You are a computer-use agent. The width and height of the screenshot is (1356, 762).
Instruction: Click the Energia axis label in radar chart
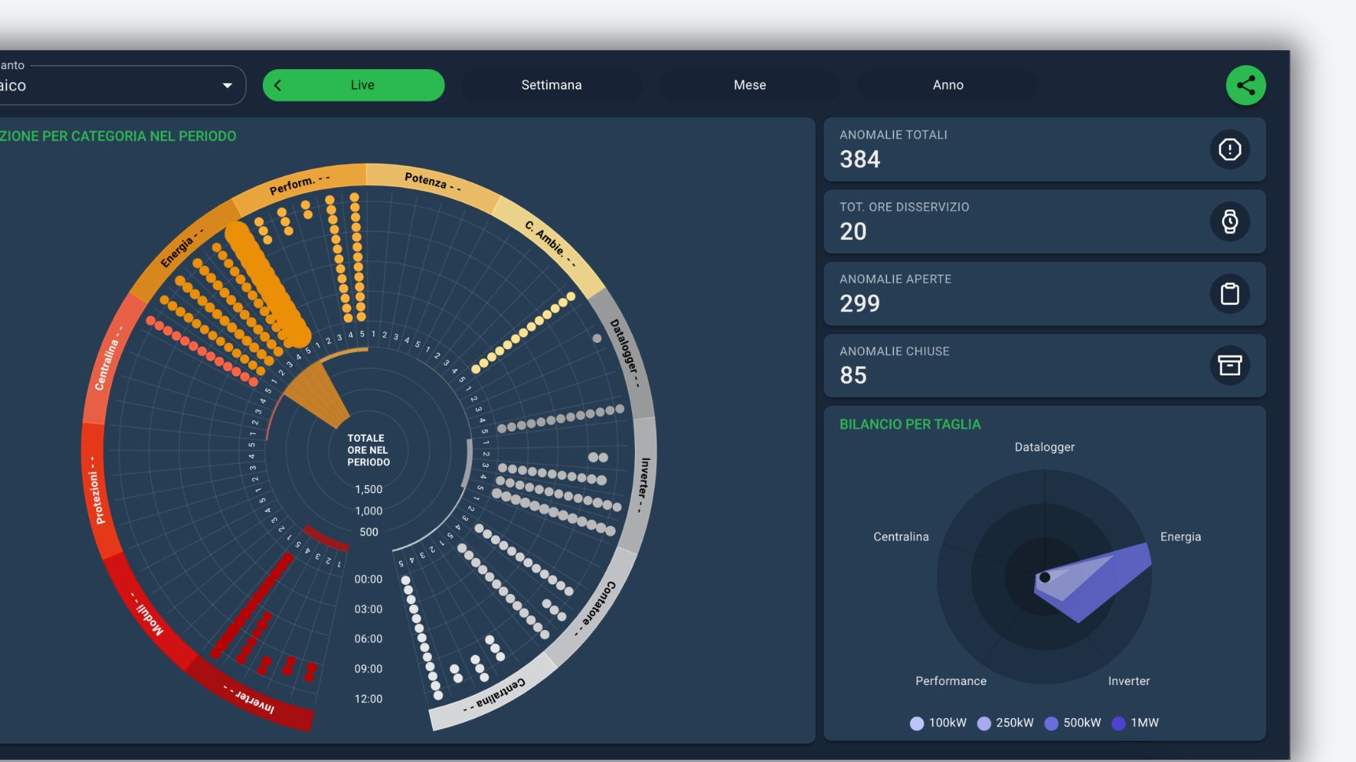pos(1180,537)
